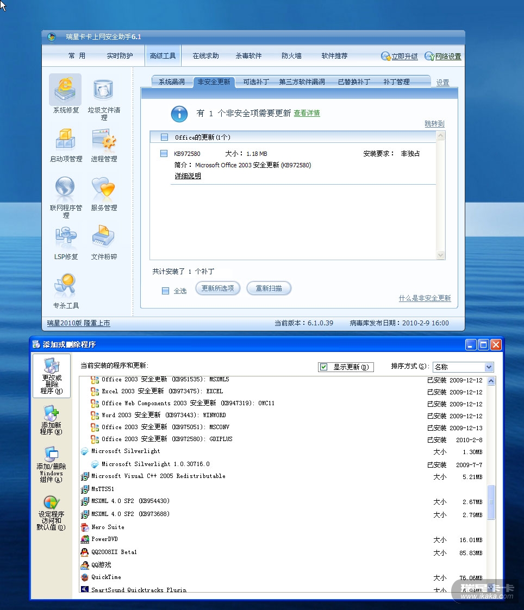Image resolution: width=524 pixels, height=610 pixels.
Task: Click the update list scrollbar down arrow
Action: (x=441, y=255)
